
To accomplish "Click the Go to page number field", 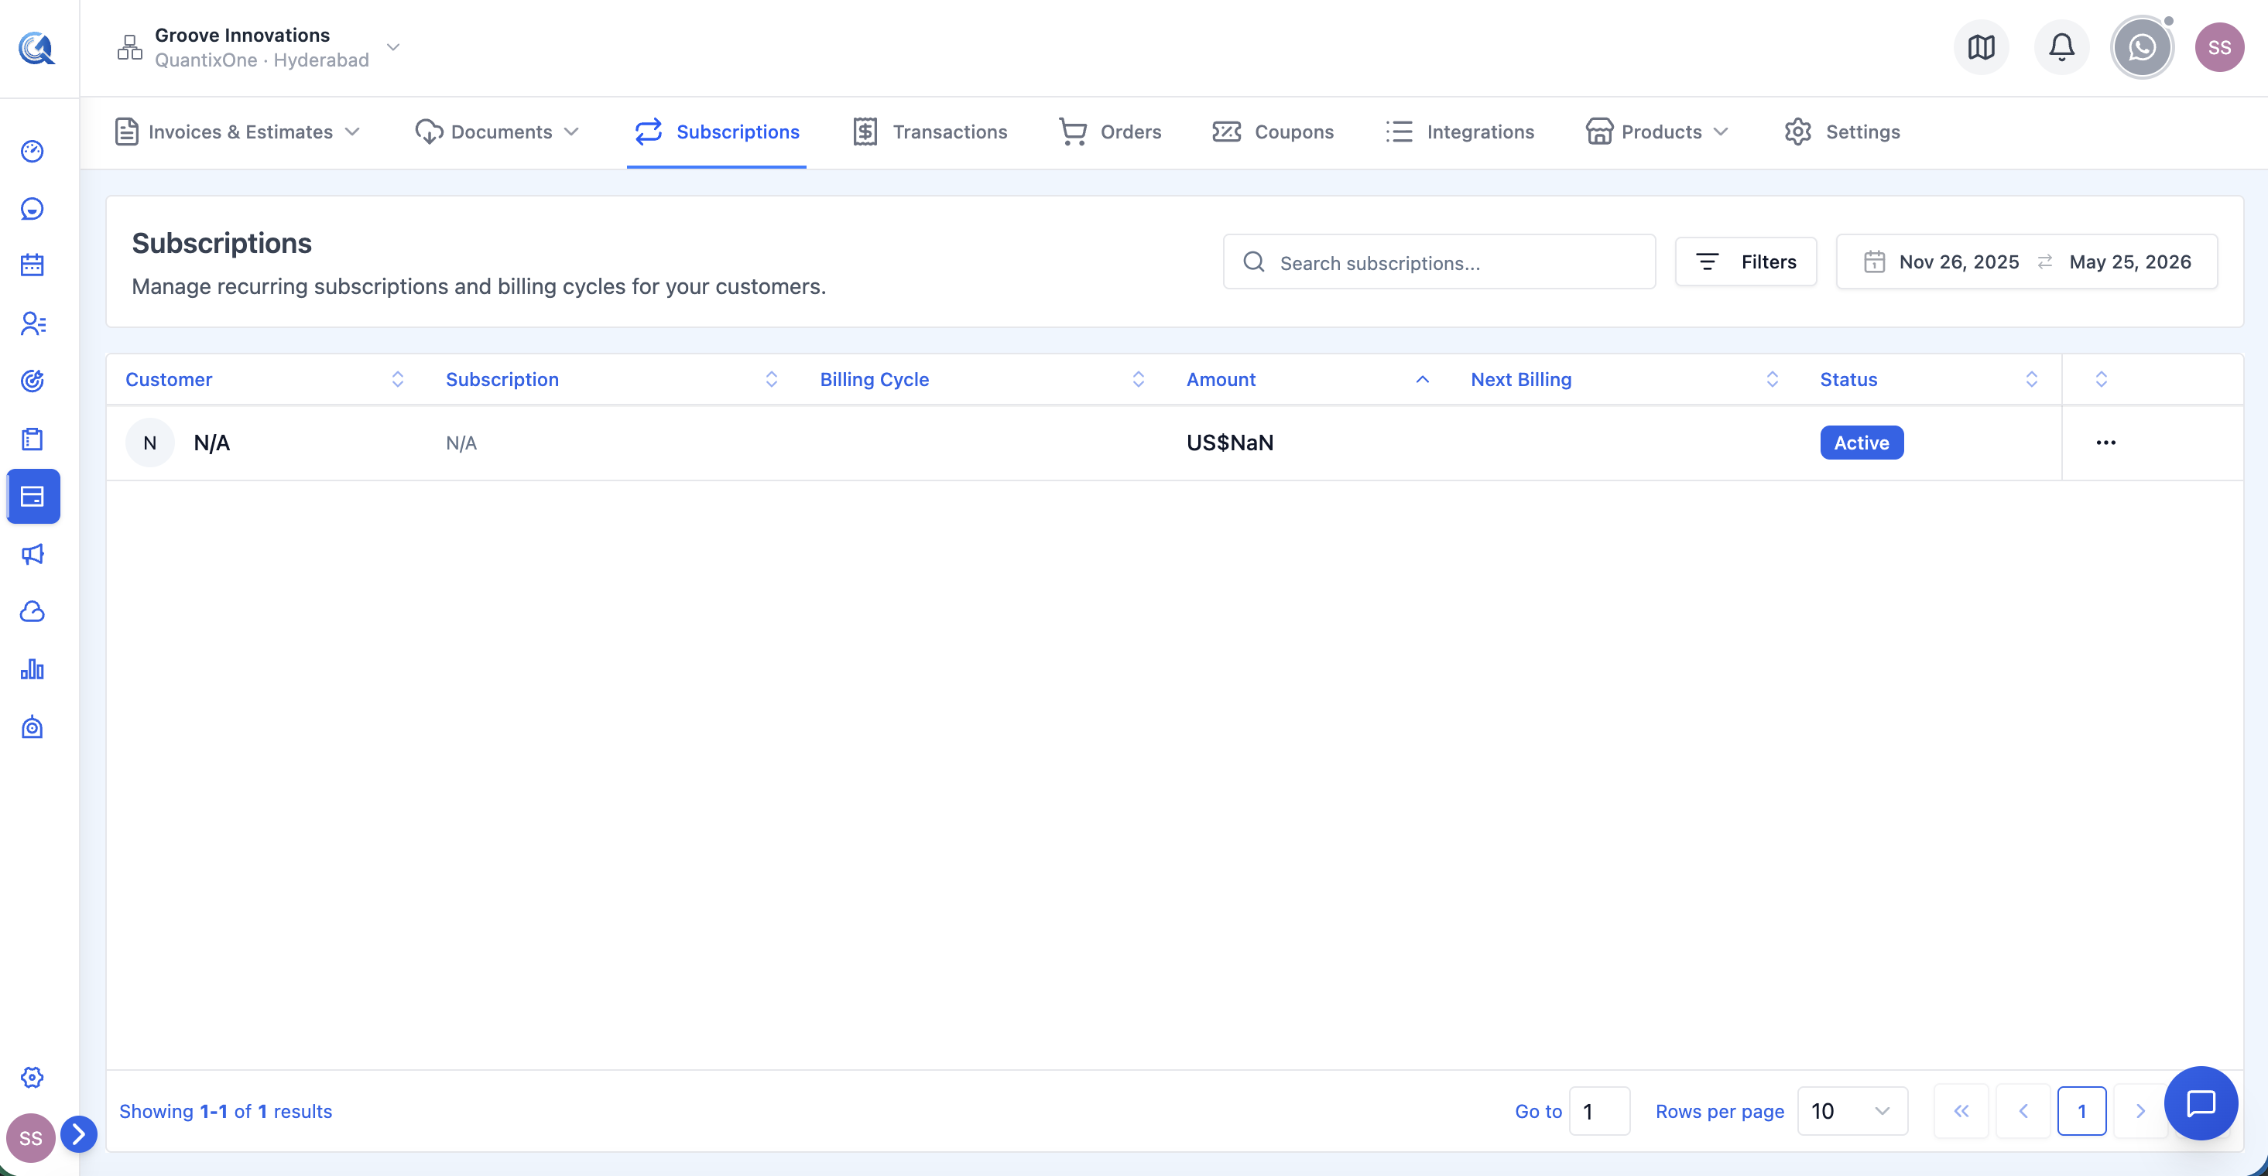I will [x=1599, y=1111].
